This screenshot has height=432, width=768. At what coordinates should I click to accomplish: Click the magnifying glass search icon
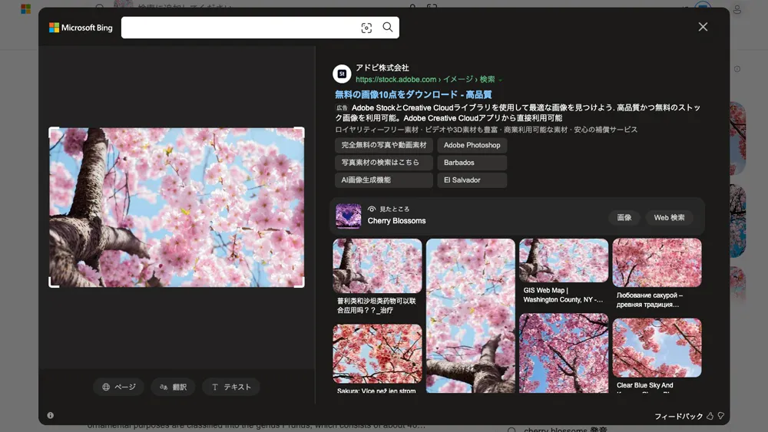click(x=387, y=28)
